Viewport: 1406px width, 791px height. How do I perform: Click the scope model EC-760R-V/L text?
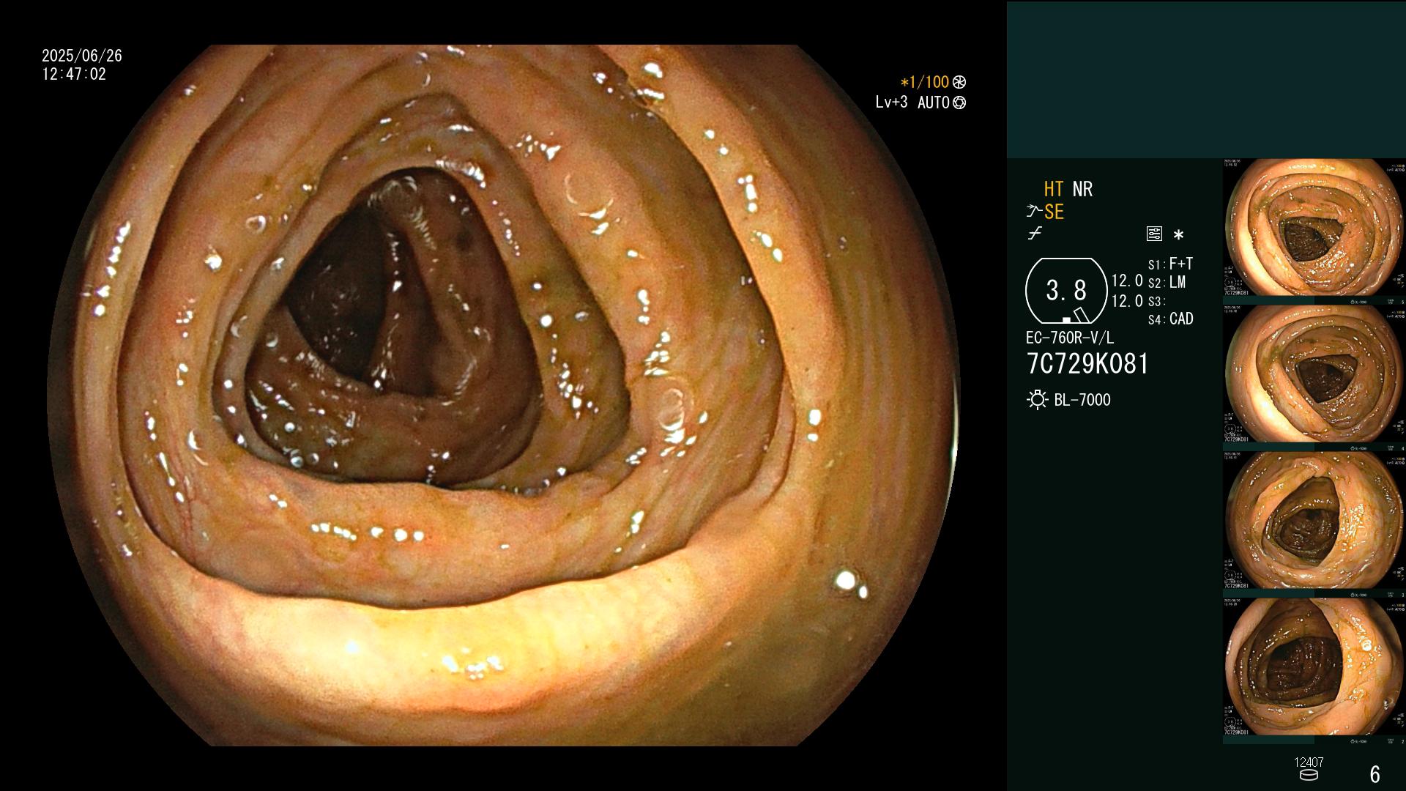click(x=1070, y=338)
